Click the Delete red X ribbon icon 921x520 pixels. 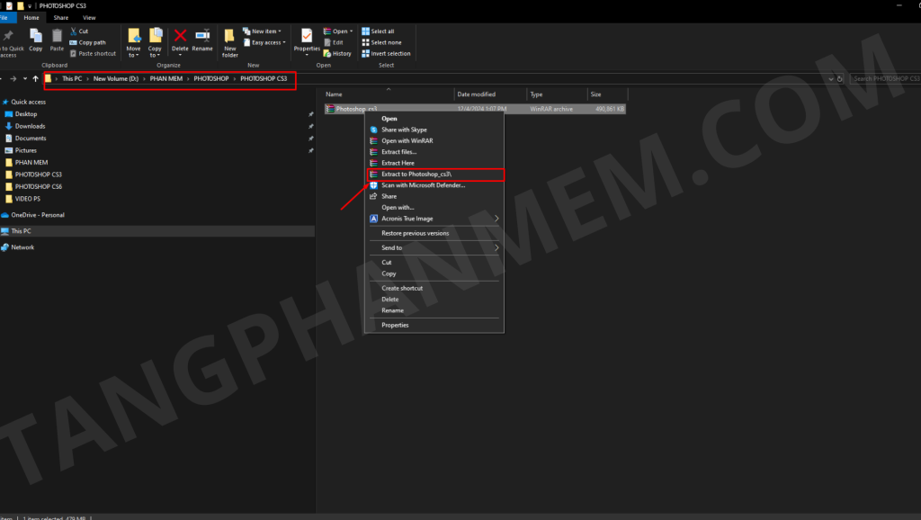[180, 36]
